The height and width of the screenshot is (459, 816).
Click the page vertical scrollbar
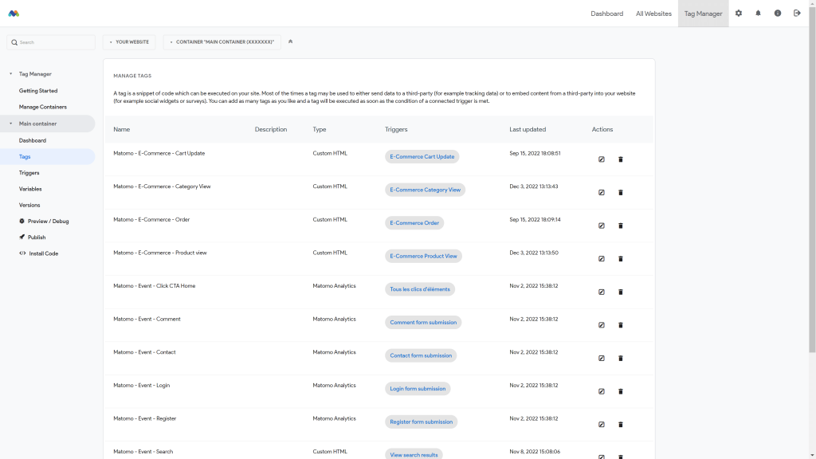(812, 179)
